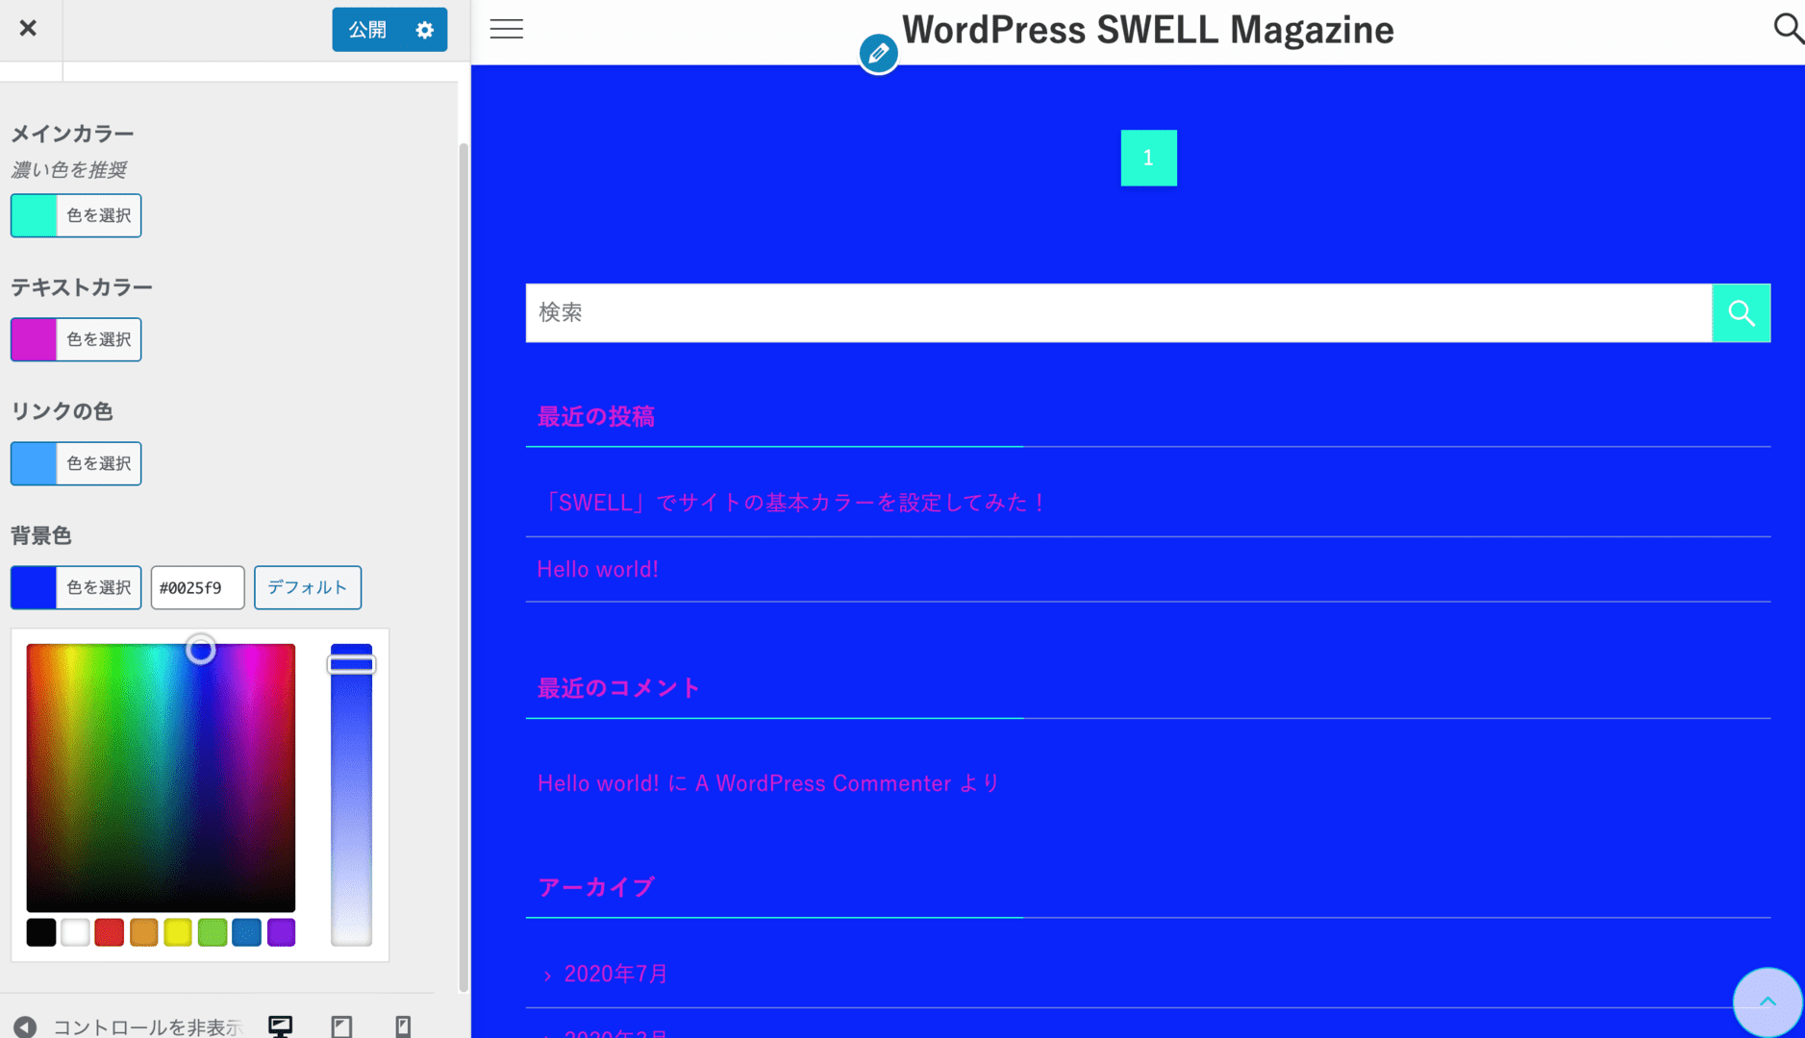1805x1038 pixels.
Task: Click the circular color picker handle
Action: [201, 650]
